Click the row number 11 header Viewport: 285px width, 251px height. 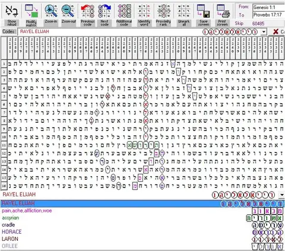(x=4, y=145)
